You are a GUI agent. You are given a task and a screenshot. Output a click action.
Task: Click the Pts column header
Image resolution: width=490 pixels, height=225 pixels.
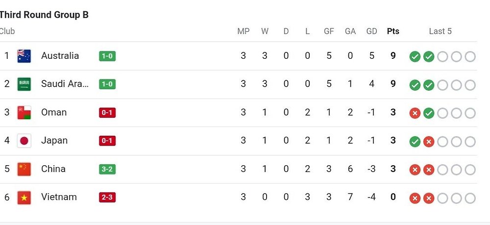(x=393, y=31)
